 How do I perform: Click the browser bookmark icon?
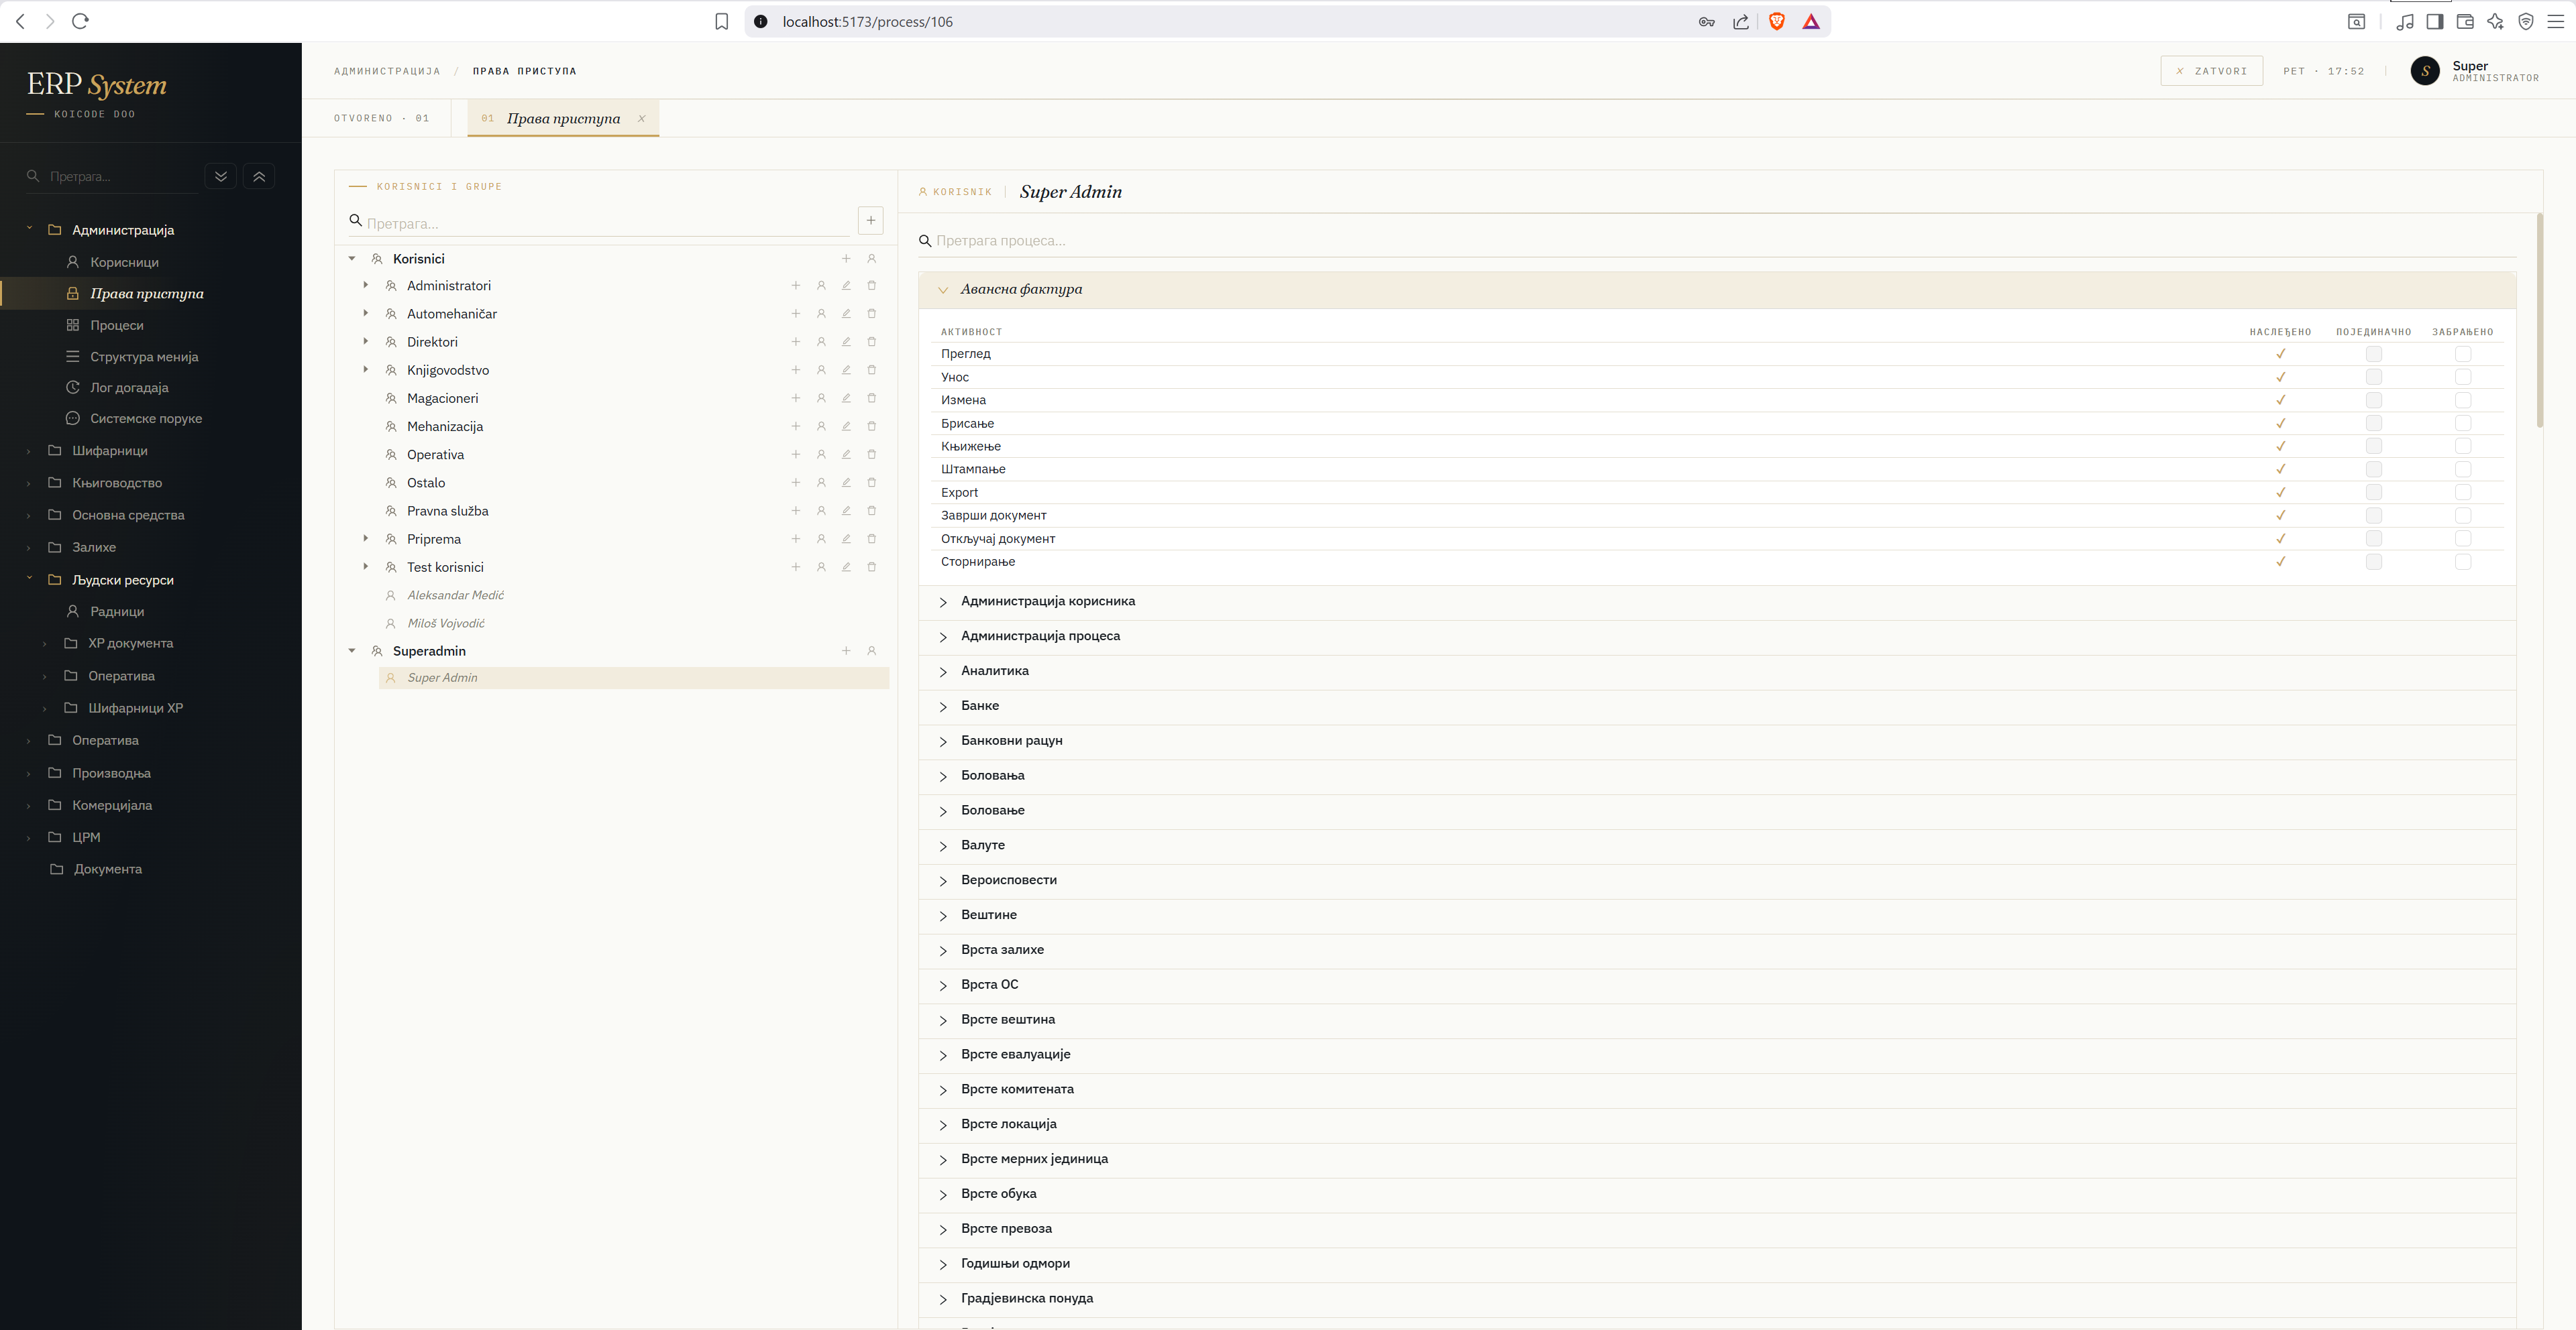coord(722,21)
